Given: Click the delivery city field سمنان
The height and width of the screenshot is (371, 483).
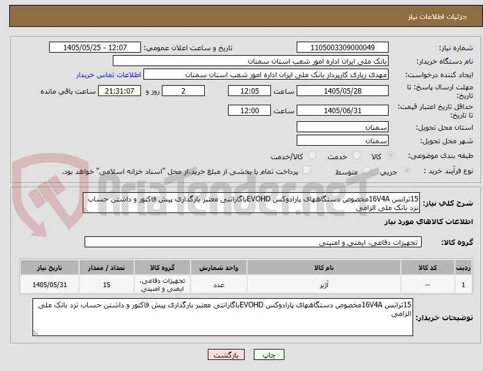Looking at the screenshot, I should (343, 141).
